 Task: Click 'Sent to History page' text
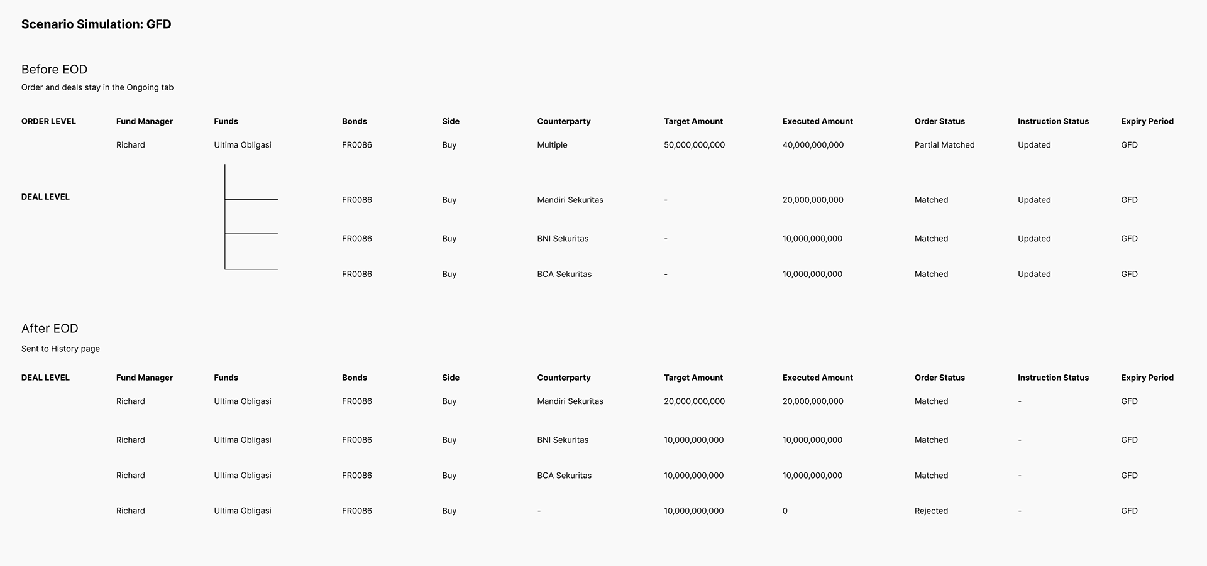click(x=60, y=349)
